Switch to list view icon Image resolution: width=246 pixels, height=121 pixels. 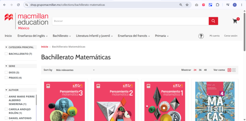234,70
